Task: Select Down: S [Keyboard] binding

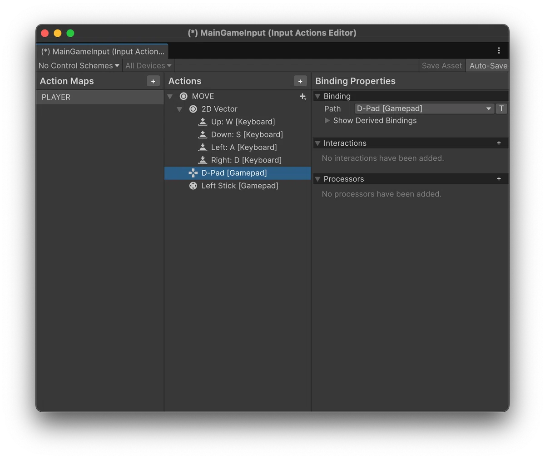Action: 238,134
